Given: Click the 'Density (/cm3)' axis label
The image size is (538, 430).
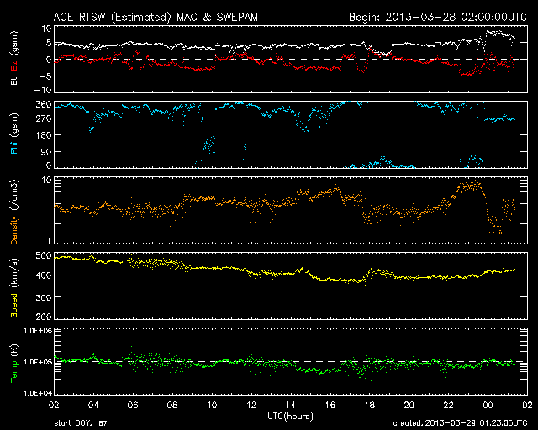Looking at the screenshot, I should [x=14, y=212].
